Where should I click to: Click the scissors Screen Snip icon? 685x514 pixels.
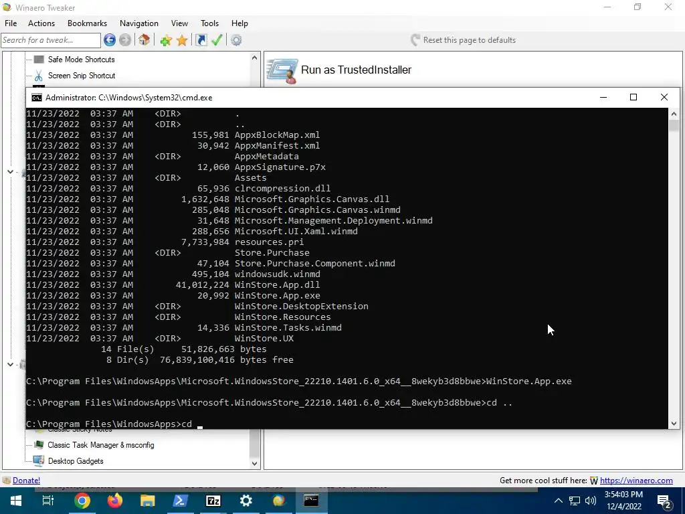click(39, 76)
